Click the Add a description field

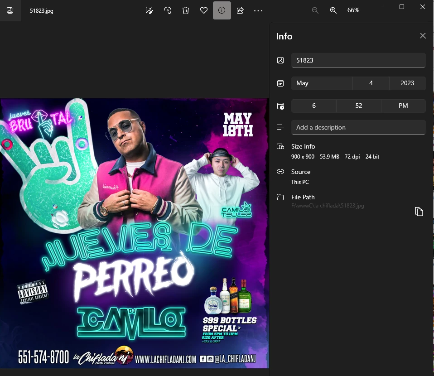pos(358,127)
